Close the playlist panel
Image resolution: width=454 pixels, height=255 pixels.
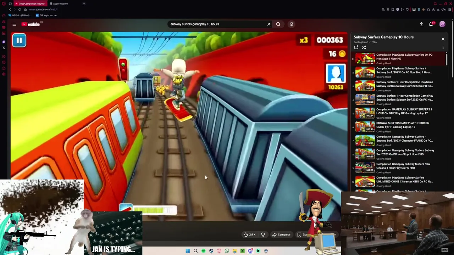443,39
